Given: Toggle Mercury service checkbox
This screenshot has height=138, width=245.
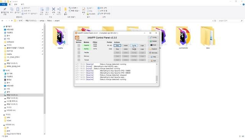Looking at the screenshot, I should click(x=79, y=56).
